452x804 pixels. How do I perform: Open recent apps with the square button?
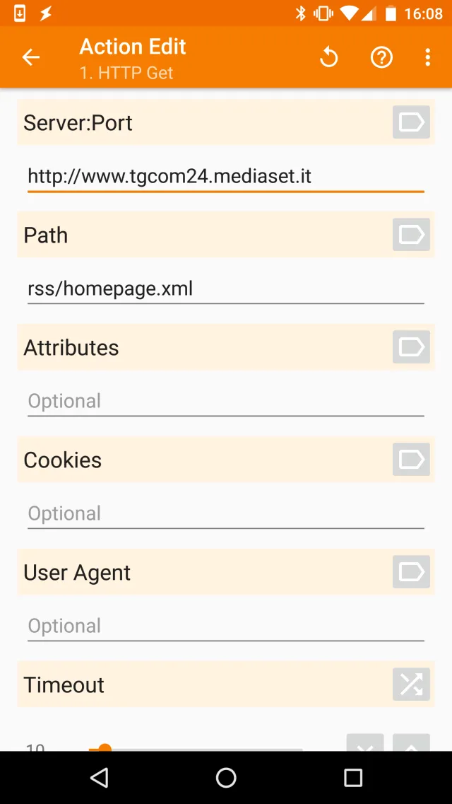coord(352,777)
